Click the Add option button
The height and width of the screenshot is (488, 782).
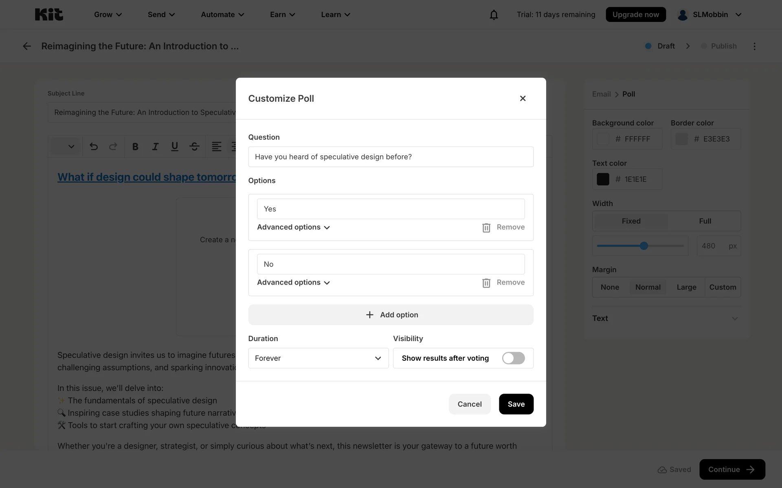(x=391, y=315)
